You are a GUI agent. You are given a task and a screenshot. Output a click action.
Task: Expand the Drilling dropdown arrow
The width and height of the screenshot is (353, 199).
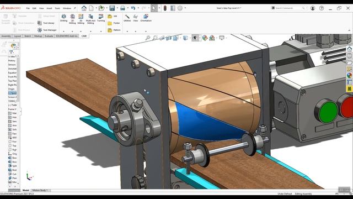64,32
